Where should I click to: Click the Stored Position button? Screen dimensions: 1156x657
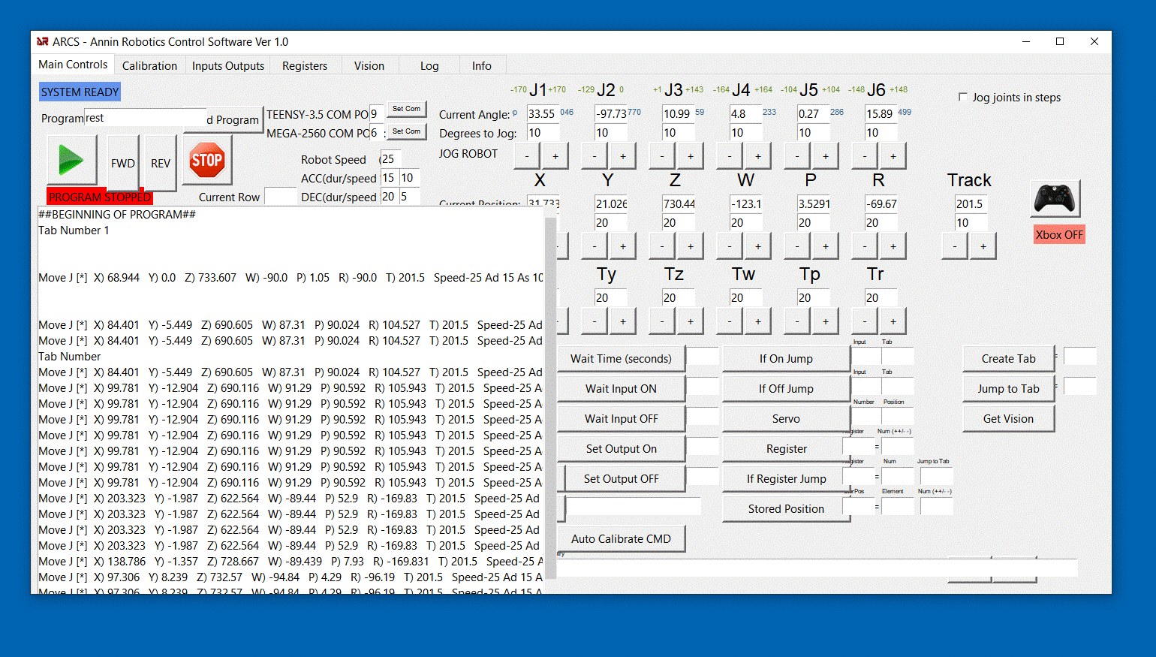click(786, 509)
